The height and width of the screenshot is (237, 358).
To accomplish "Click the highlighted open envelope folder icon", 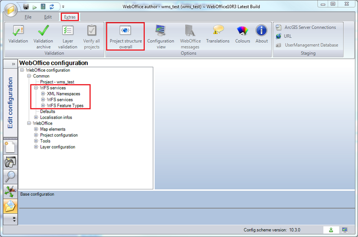I will tap(10, 206).
